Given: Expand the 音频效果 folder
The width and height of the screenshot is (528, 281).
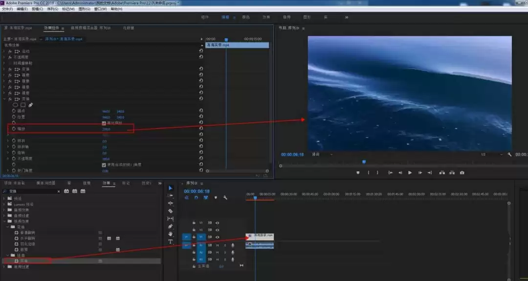Looking at the screenshot, I should pos(4,210).
